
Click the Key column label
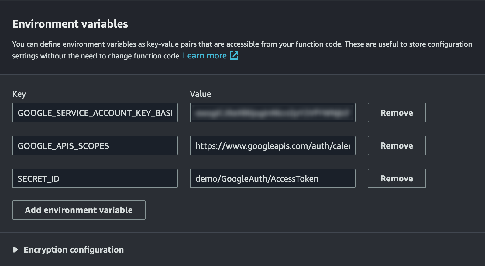pos(19,94)
